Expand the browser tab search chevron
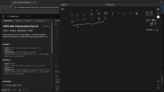Screen dimensions: 164x92 tap(162, 2)
